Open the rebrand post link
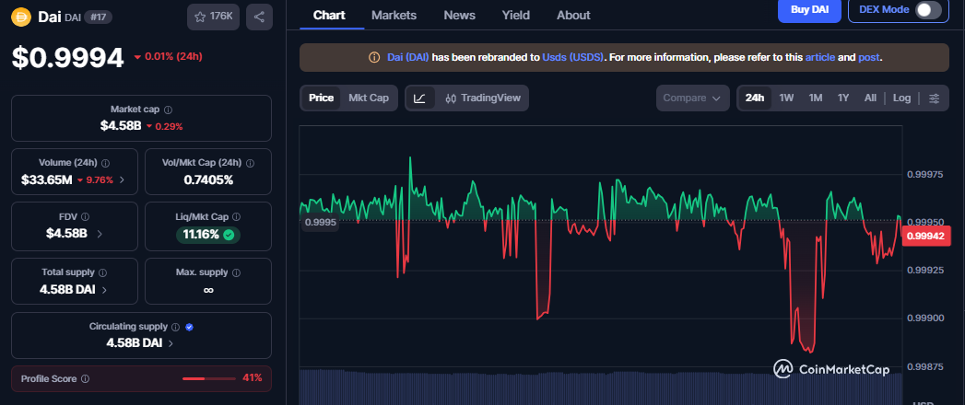 (870, 57)
